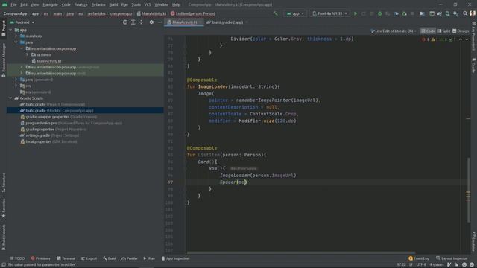Open the Terminal tool window button

tap(66, 258)
